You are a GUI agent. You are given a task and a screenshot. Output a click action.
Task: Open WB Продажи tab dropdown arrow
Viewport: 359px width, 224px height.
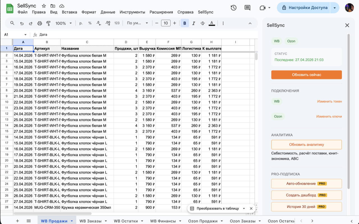click(72, 221)
